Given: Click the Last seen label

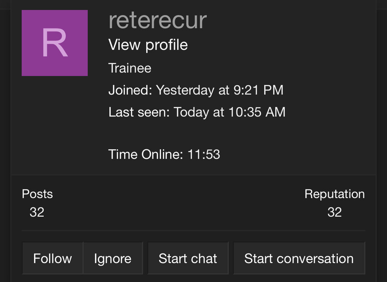Looking at the screenshot, I should coord(139,112).
